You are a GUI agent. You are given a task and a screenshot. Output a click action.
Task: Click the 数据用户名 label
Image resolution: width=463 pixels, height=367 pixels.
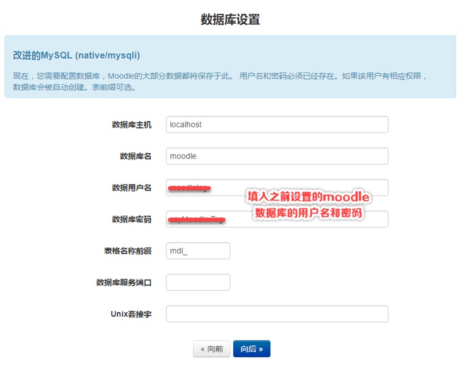click(132, 188)
